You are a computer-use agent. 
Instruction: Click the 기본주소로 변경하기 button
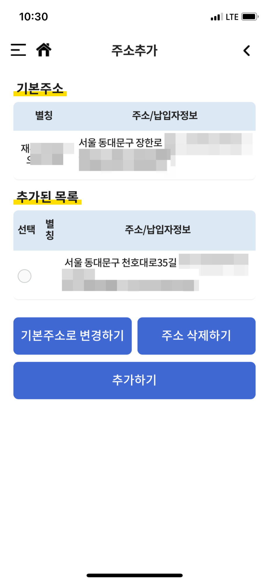[x=72, y=336]
